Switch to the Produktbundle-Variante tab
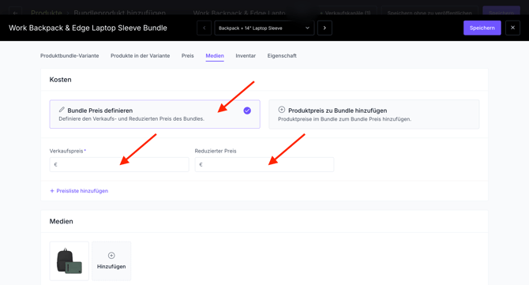Viewport: 529px width, 285px height. (x=69, y=55)
